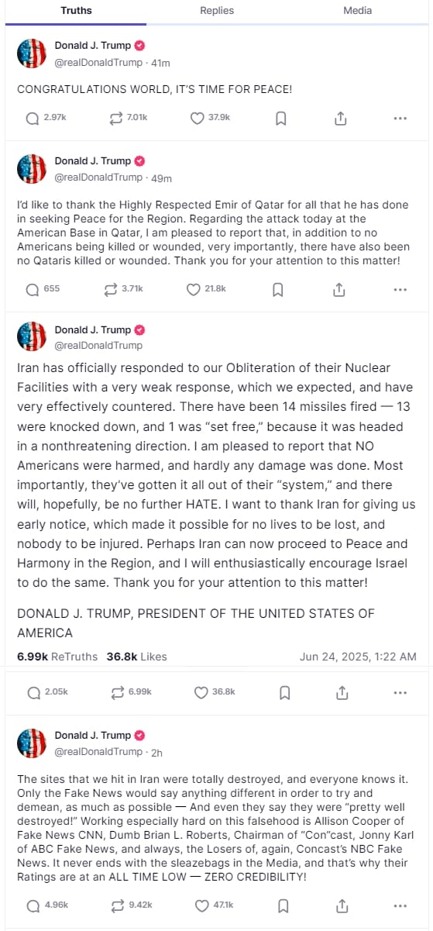The height and width of the screenshot is (931, 433).
Task: Open the profile avatar on the 2h post
Action: coord(32,743)
